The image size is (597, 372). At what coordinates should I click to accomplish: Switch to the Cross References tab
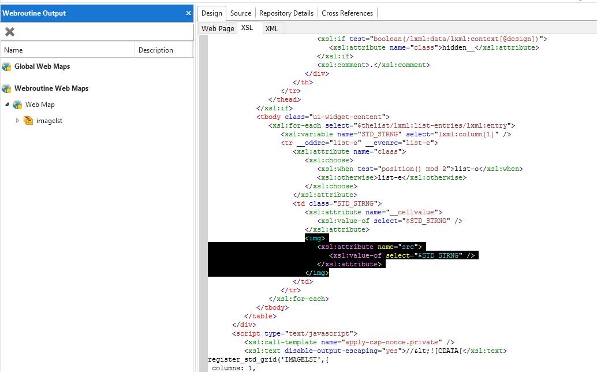tap(347, 13)
